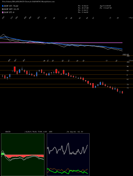Click the chart title mentioning MunafaSutra.com

[28, 2]
